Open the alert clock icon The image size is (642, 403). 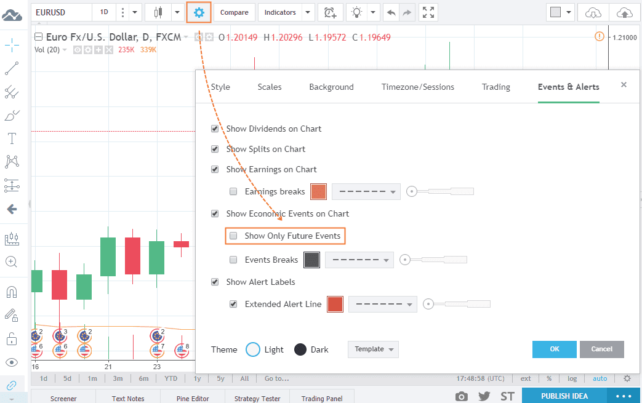click(x=331, y=12)
